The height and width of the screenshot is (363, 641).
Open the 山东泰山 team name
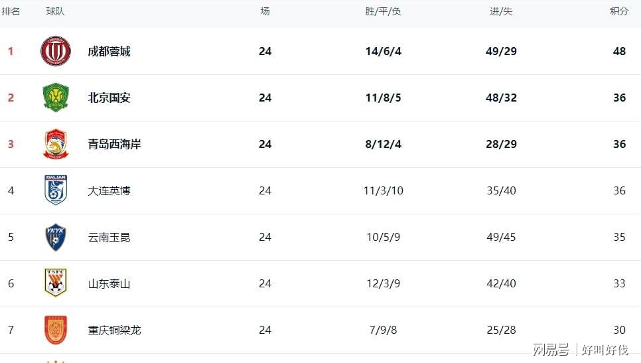click(109, 283)
